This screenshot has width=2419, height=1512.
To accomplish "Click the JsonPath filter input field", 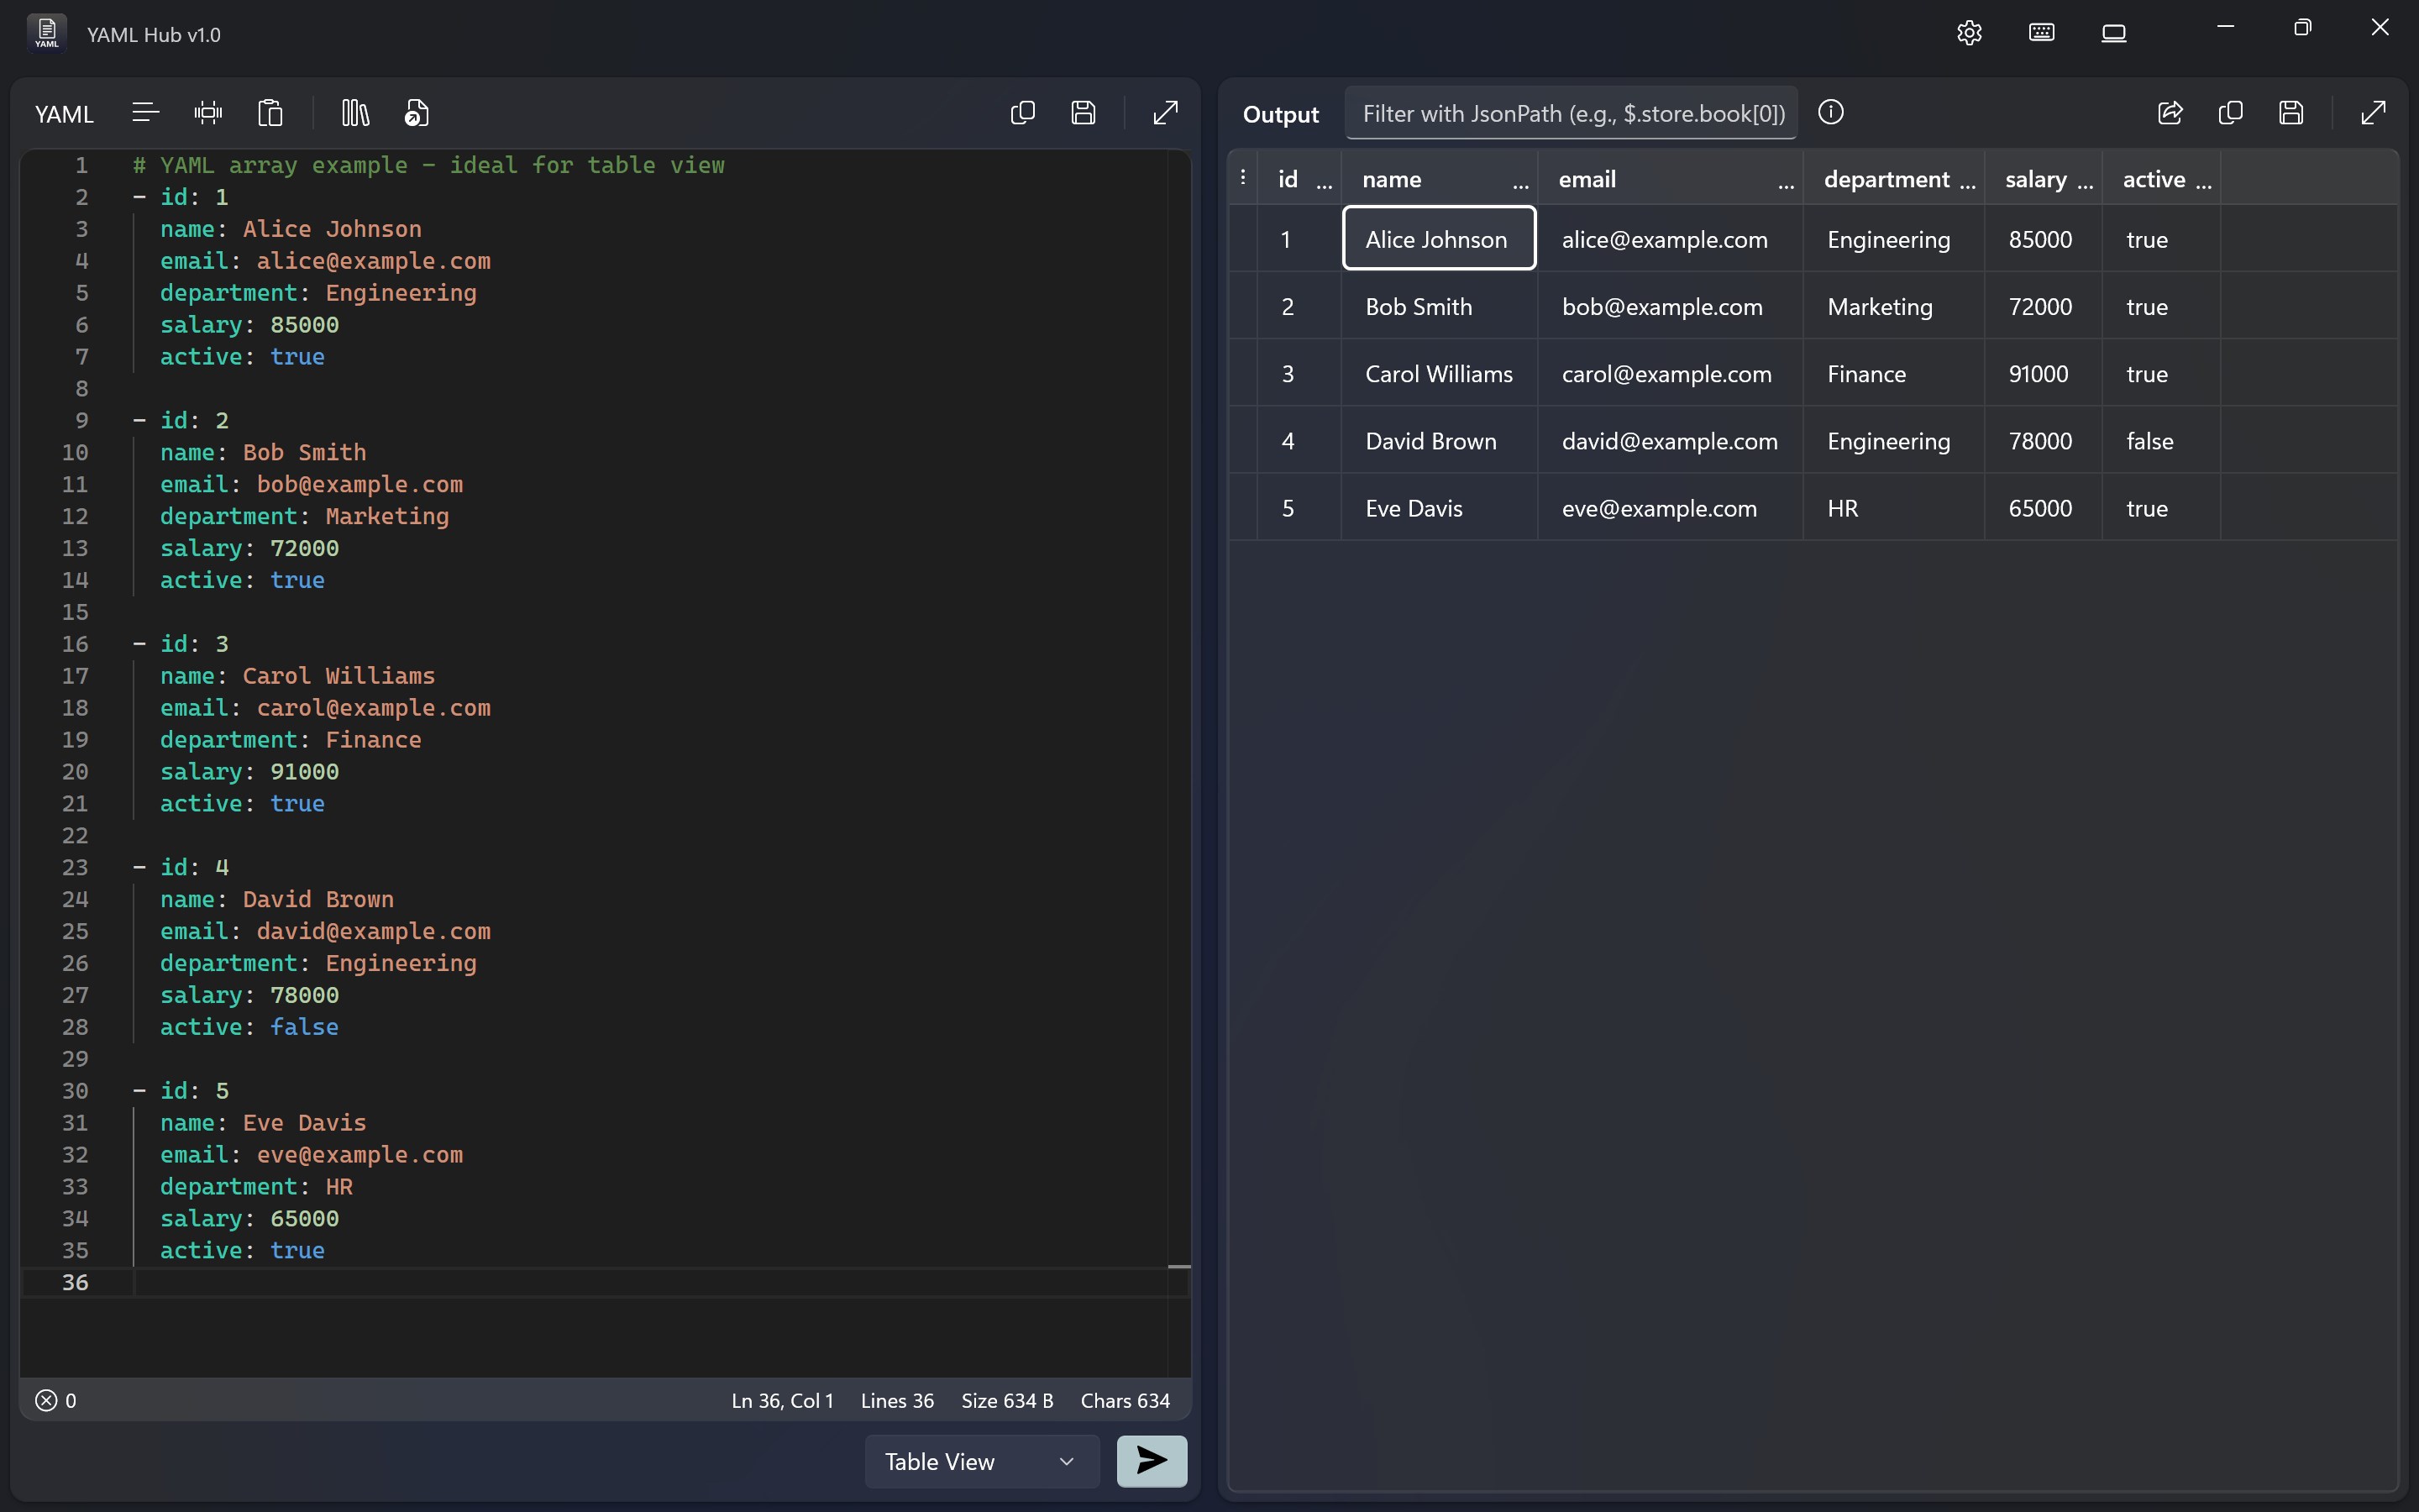I will point(1572,113).
